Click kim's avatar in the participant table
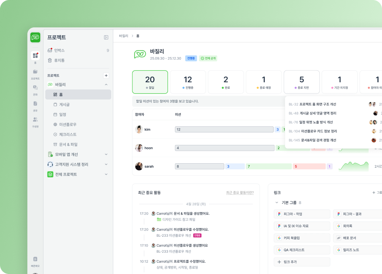The height and width of the screenshot is (274, 382). point(139,129)
